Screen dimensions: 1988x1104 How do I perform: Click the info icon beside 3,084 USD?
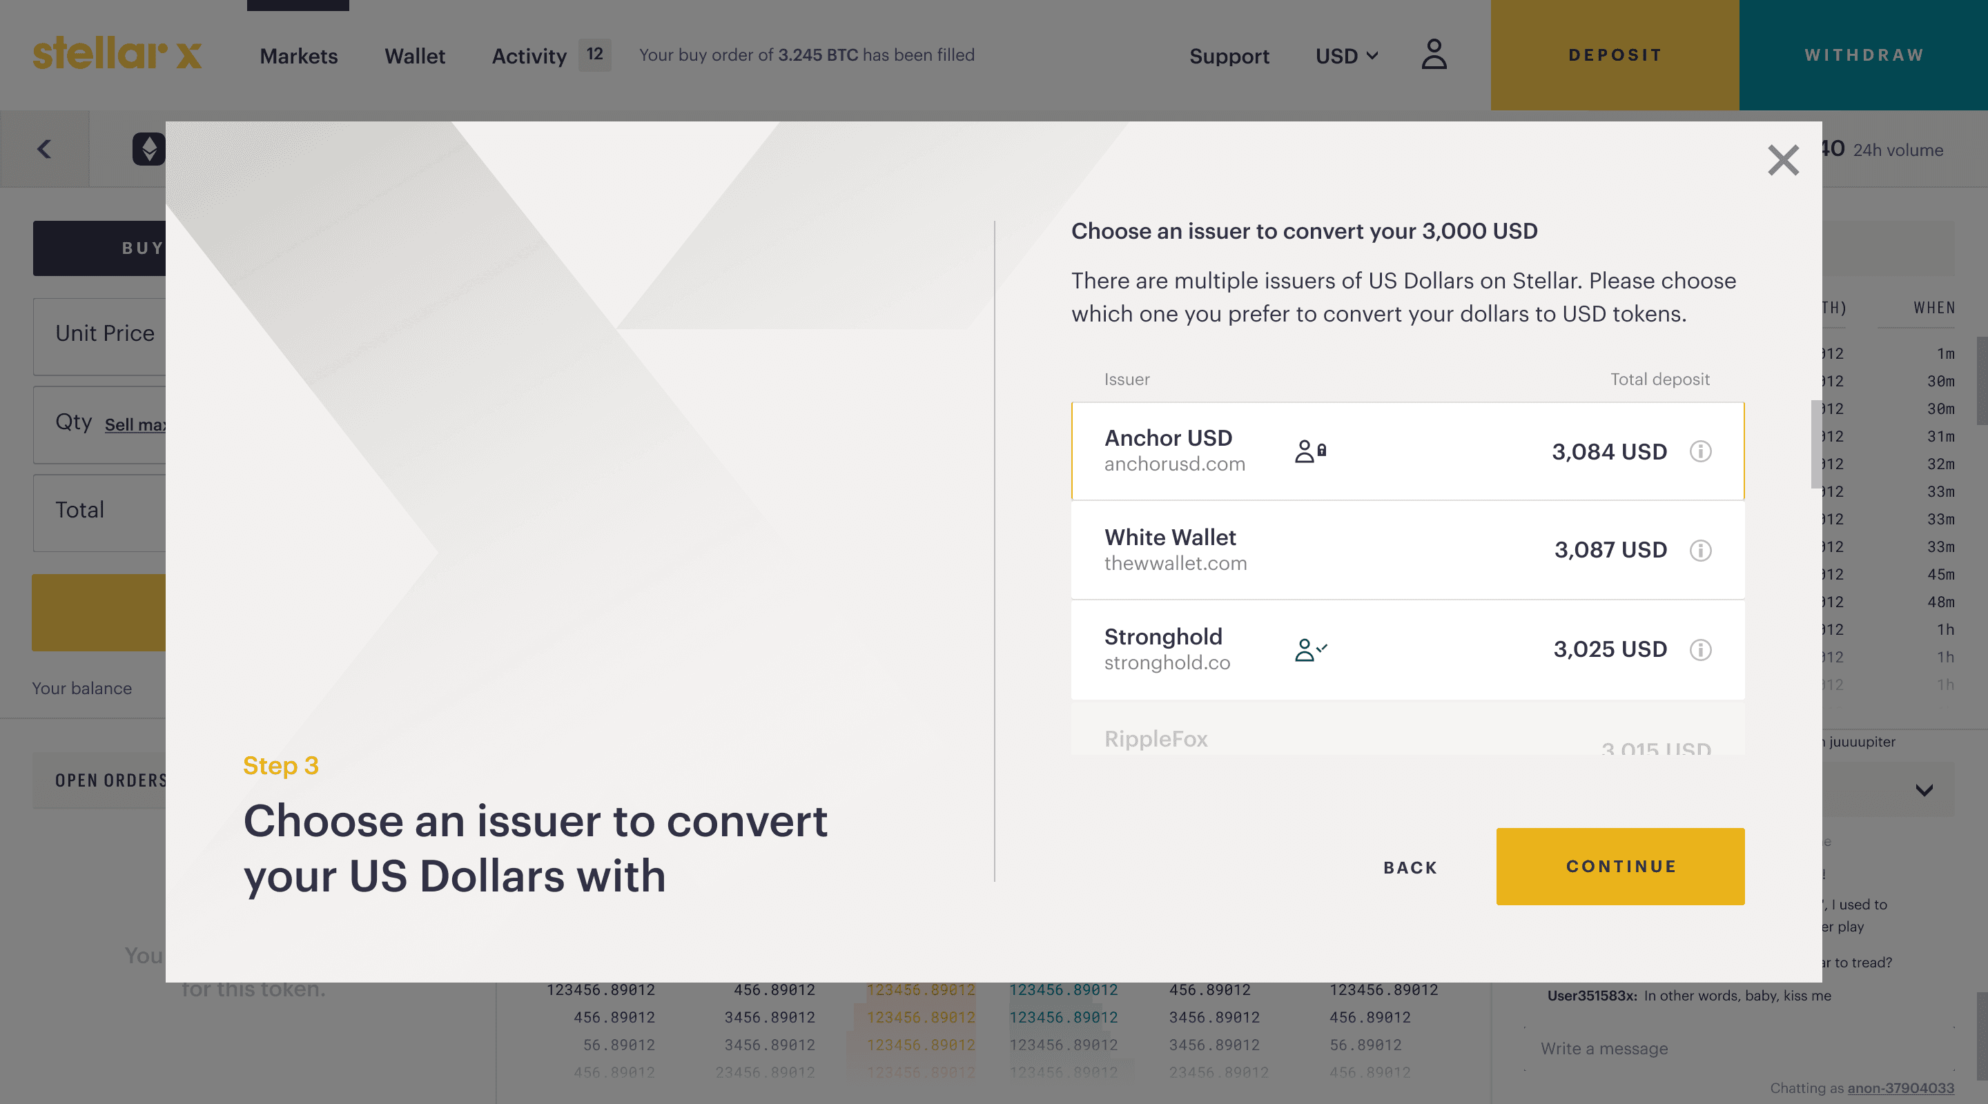[1700, 451]
